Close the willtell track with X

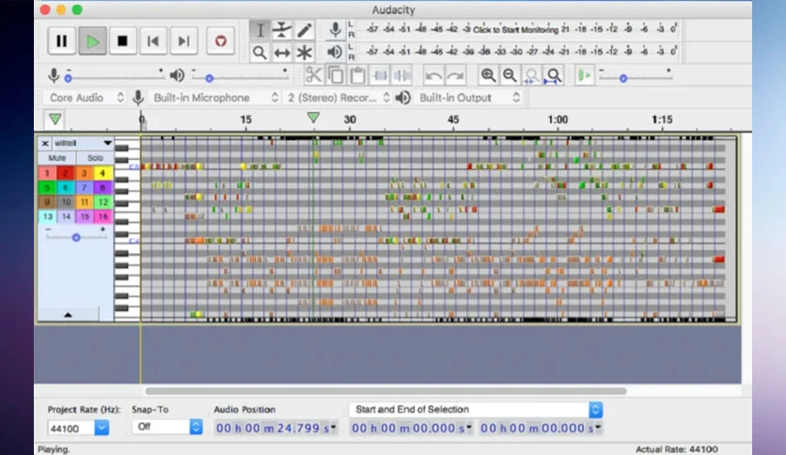tap(45, 143)
